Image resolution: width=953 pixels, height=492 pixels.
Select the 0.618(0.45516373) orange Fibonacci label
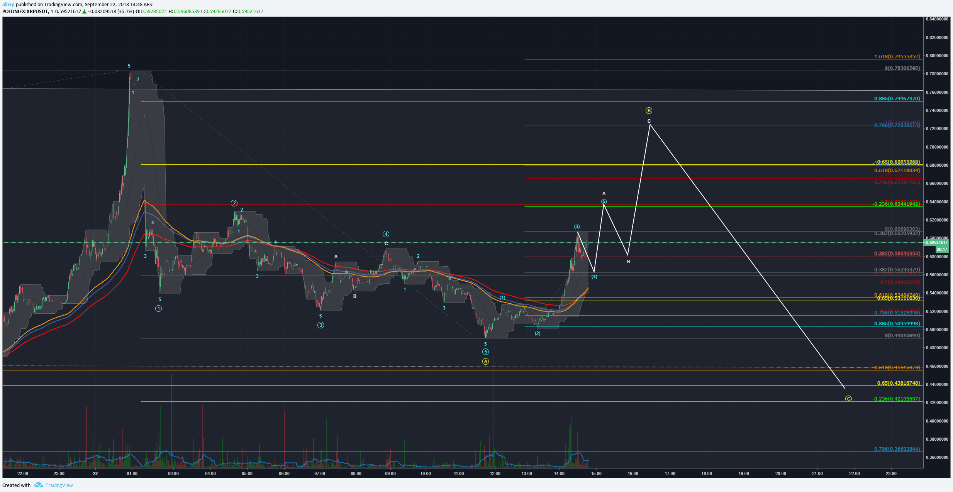click(897, 368)
